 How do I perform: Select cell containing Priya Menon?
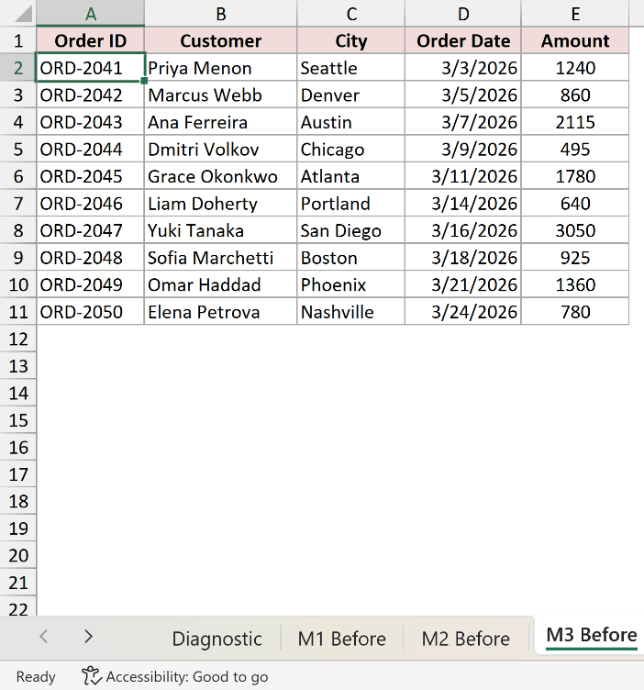pos(220,68)
